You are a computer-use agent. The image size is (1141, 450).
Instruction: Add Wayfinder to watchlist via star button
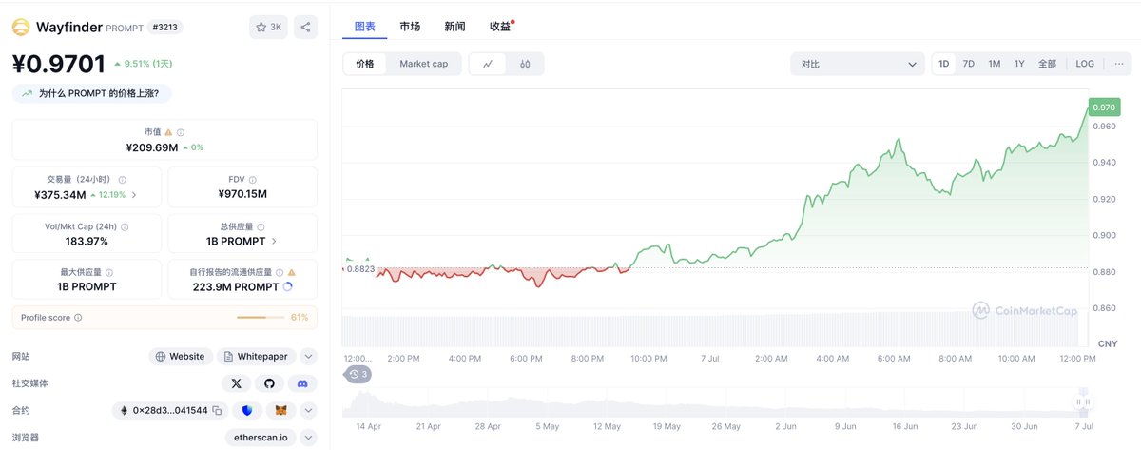[268, 27]
